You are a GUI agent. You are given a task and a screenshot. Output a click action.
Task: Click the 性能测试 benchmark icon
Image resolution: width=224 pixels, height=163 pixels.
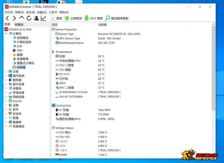(10, 126)
